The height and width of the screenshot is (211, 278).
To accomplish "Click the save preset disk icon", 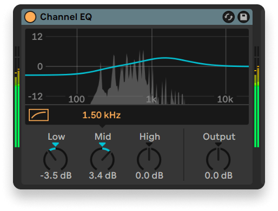I will pos(243,17).
